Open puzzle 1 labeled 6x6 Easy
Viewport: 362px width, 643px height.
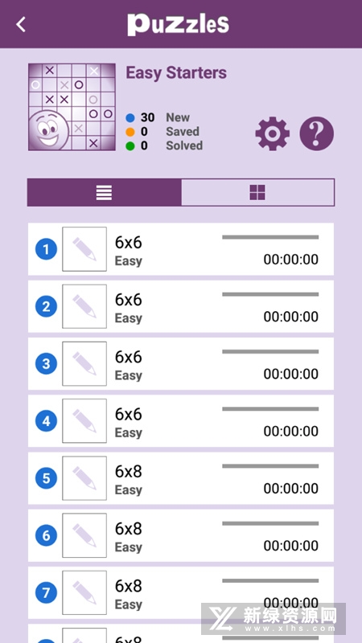[180, 249]
